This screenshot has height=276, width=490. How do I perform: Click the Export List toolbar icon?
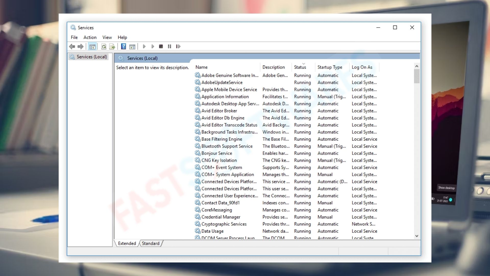tap(112, 47)
